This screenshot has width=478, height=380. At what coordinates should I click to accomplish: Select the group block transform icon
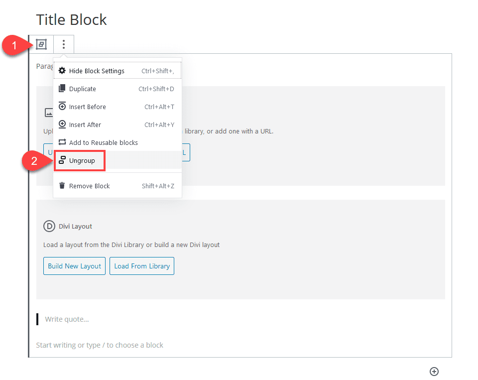click(x=41, y=44)
